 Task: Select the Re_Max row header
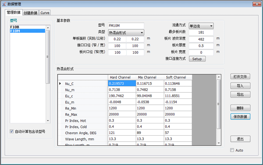[83, 114]
